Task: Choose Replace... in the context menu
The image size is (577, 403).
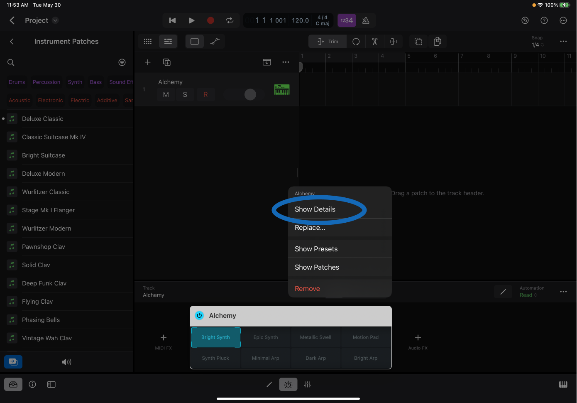Action: click(340, 228)
